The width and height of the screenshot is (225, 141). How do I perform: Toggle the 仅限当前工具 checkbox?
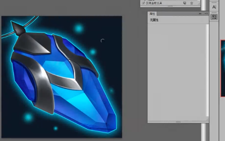[143, 3]
